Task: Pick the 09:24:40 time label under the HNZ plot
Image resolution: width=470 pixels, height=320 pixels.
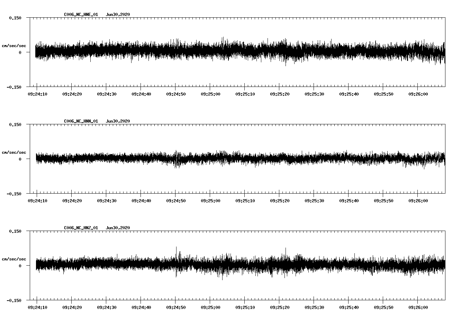Action: (x=141, y=308)
